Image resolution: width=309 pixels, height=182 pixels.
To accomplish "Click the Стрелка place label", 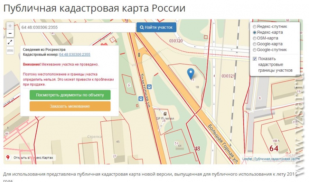I will click(95, 137).
